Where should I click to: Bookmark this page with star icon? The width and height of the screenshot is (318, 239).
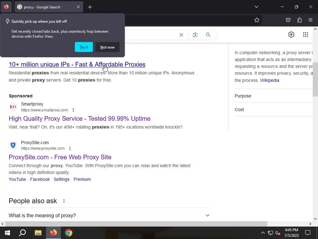tap(257, 20)
